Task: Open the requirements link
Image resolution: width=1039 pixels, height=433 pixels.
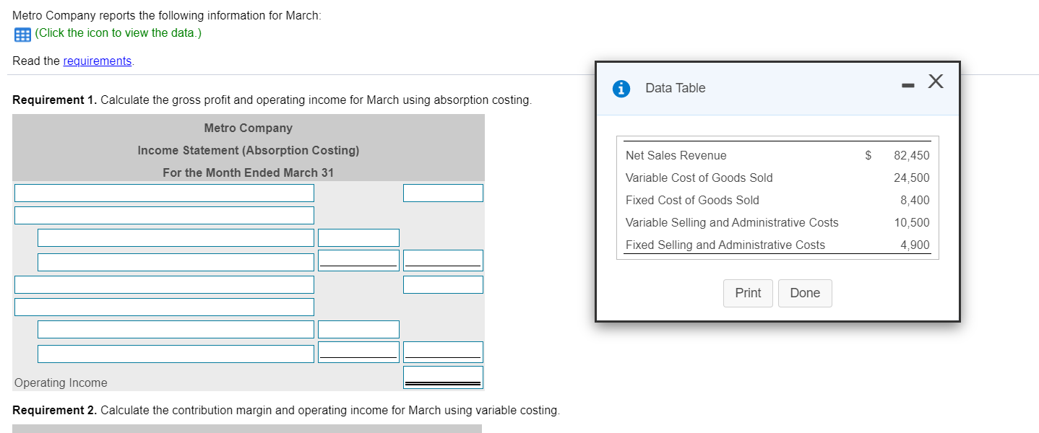Action: click(x=97, y=61)
